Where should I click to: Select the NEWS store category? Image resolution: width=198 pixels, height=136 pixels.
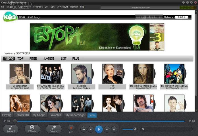9,58
